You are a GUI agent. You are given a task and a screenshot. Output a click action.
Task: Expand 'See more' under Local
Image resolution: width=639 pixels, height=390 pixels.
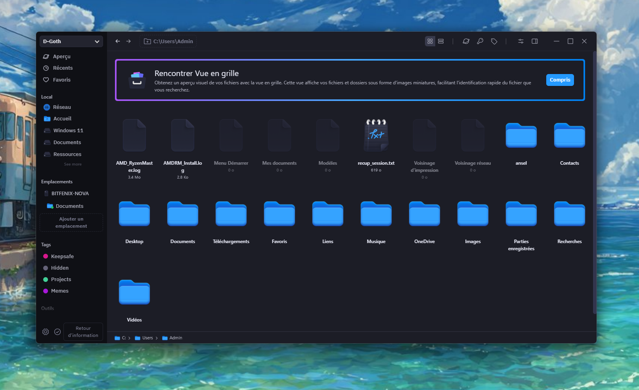click(73, 164)
